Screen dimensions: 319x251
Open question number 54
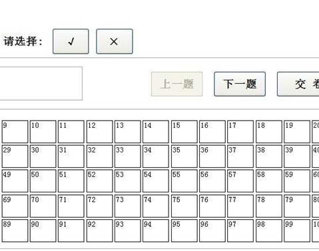156,181
